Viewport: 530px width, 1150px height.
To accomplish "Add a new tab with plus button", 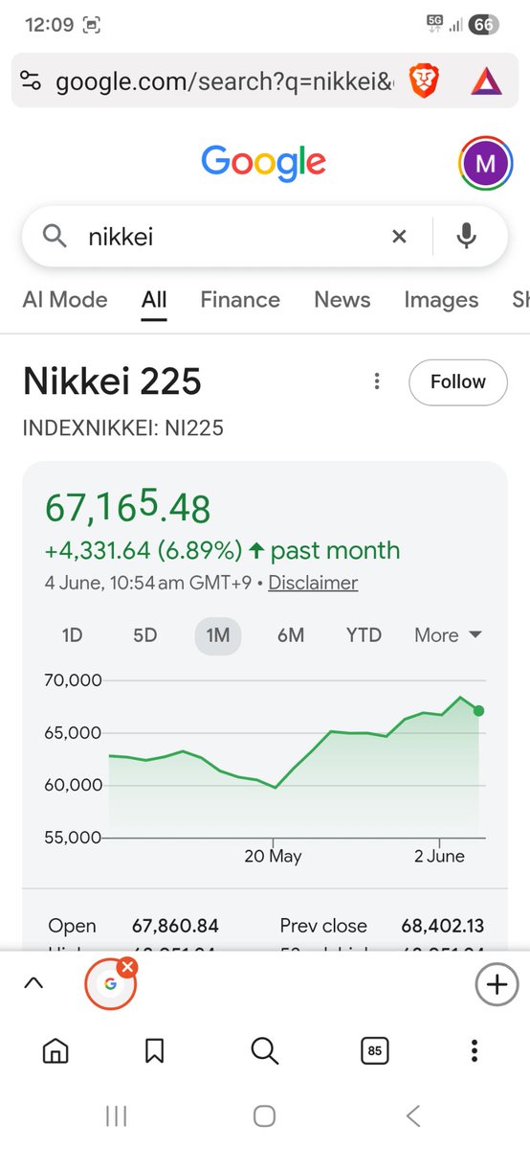I will 496,984.
